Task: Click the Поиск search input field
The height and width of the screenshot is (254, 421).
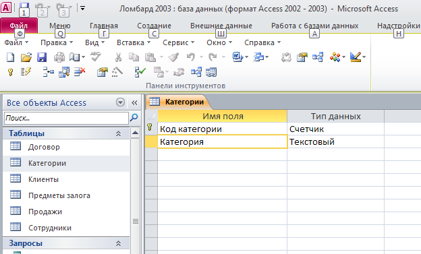Action: click(66, 118)
